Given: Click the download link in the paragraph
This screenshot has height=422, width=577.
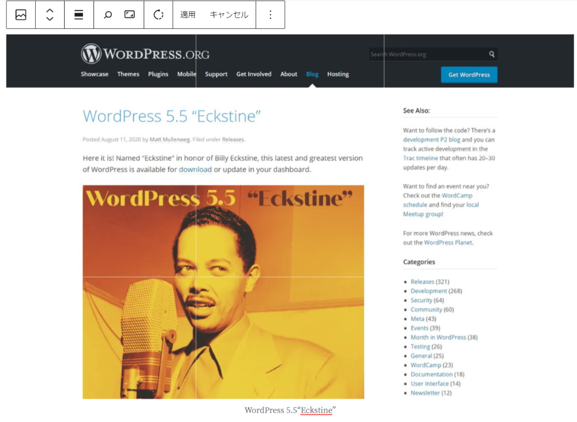Looking at the screenshot, I should (195, 169).
